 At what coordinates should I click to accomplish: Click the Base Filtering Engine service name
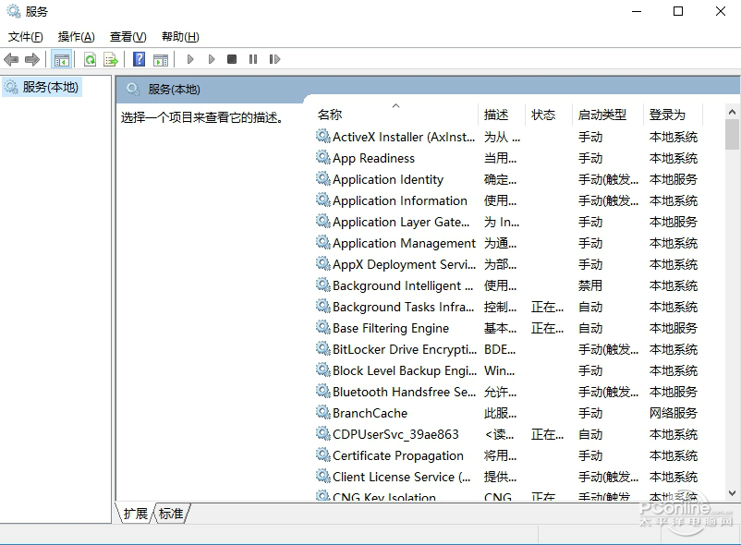point(391,328)
